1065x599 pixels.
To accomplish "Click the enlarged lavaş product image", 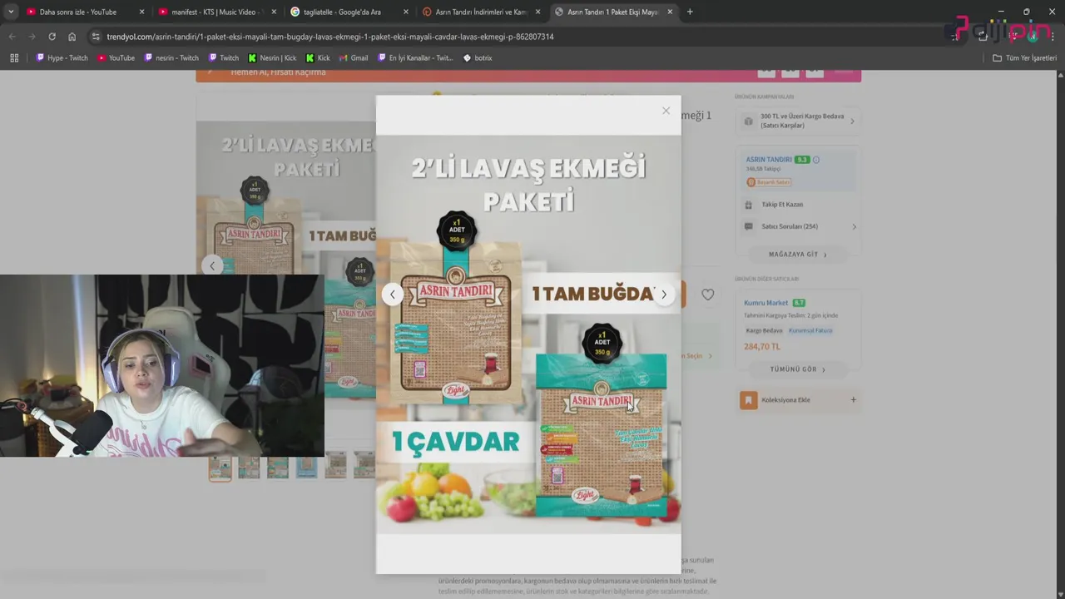I will pos(528,334).
